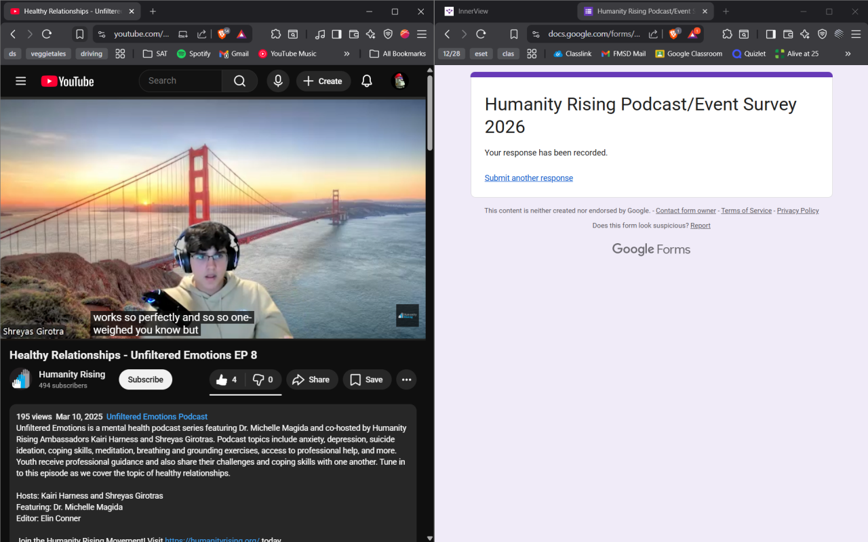868x542 pixels.
Task: Switch to the InnerView tab
Action: [x=473, y=12]
